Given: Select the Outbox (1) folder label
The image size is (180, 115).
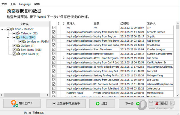Looking at the screenshot, I should point(28,46).
